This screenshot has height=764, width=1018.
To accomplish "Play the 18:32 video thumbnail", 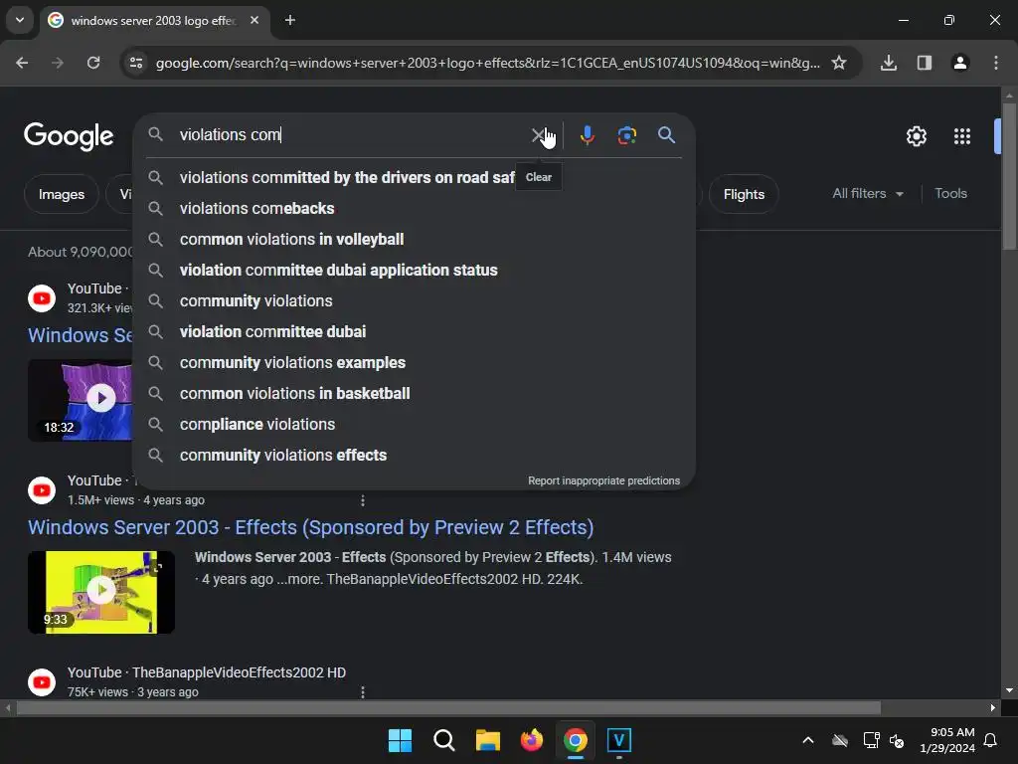I will [x=81, y=400].
